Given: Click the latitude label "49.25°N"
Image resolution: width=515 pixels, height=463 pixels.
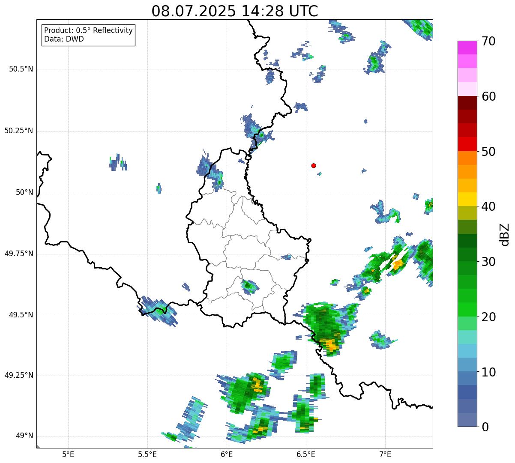Looking at the screenshot, I should pos(19,376).
